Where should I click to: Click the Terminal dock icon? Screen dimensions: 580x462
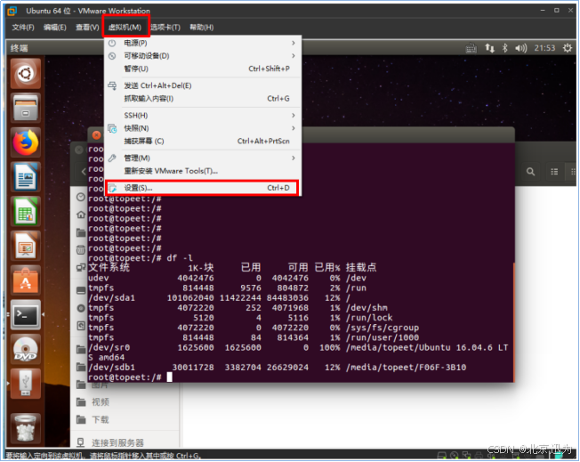(x=25, y=315)
